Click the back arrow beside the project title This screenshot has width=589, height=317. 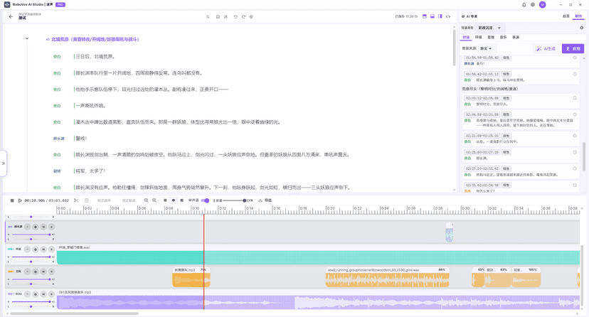pos(11,16)
